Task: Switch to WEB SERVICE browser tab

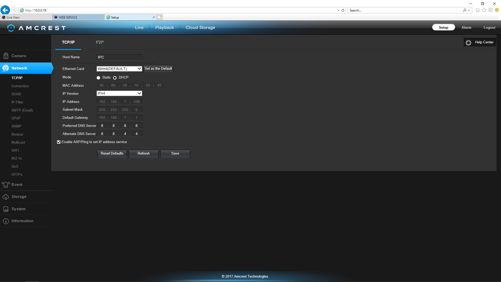Action: (78, 17)
